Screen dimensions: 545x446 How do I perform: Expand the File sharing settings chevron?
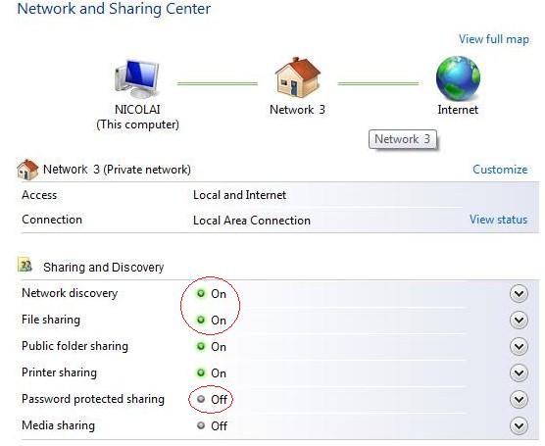[519, 321]
